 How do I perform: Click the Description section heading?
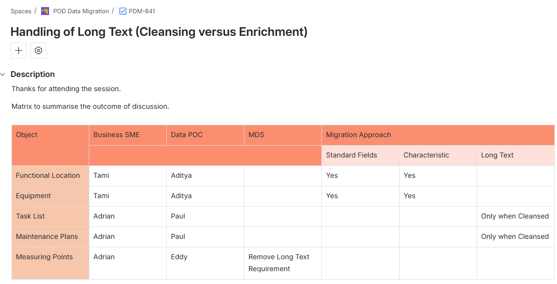point(33,74)
